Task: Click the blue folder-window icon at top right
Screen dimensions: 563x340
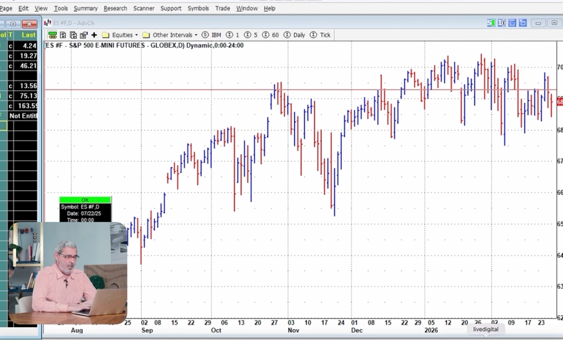Action: (x=523, y=23)
